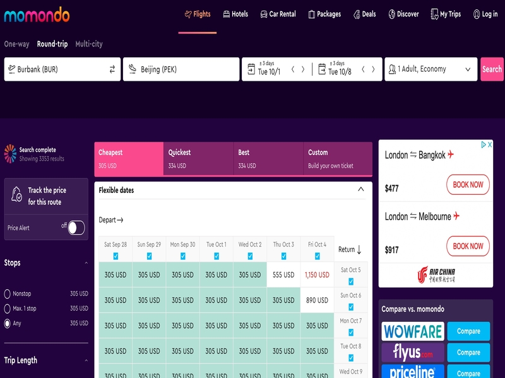505x378 pixels.
Task: Select the Nonstop stops option
Action: 7,294
